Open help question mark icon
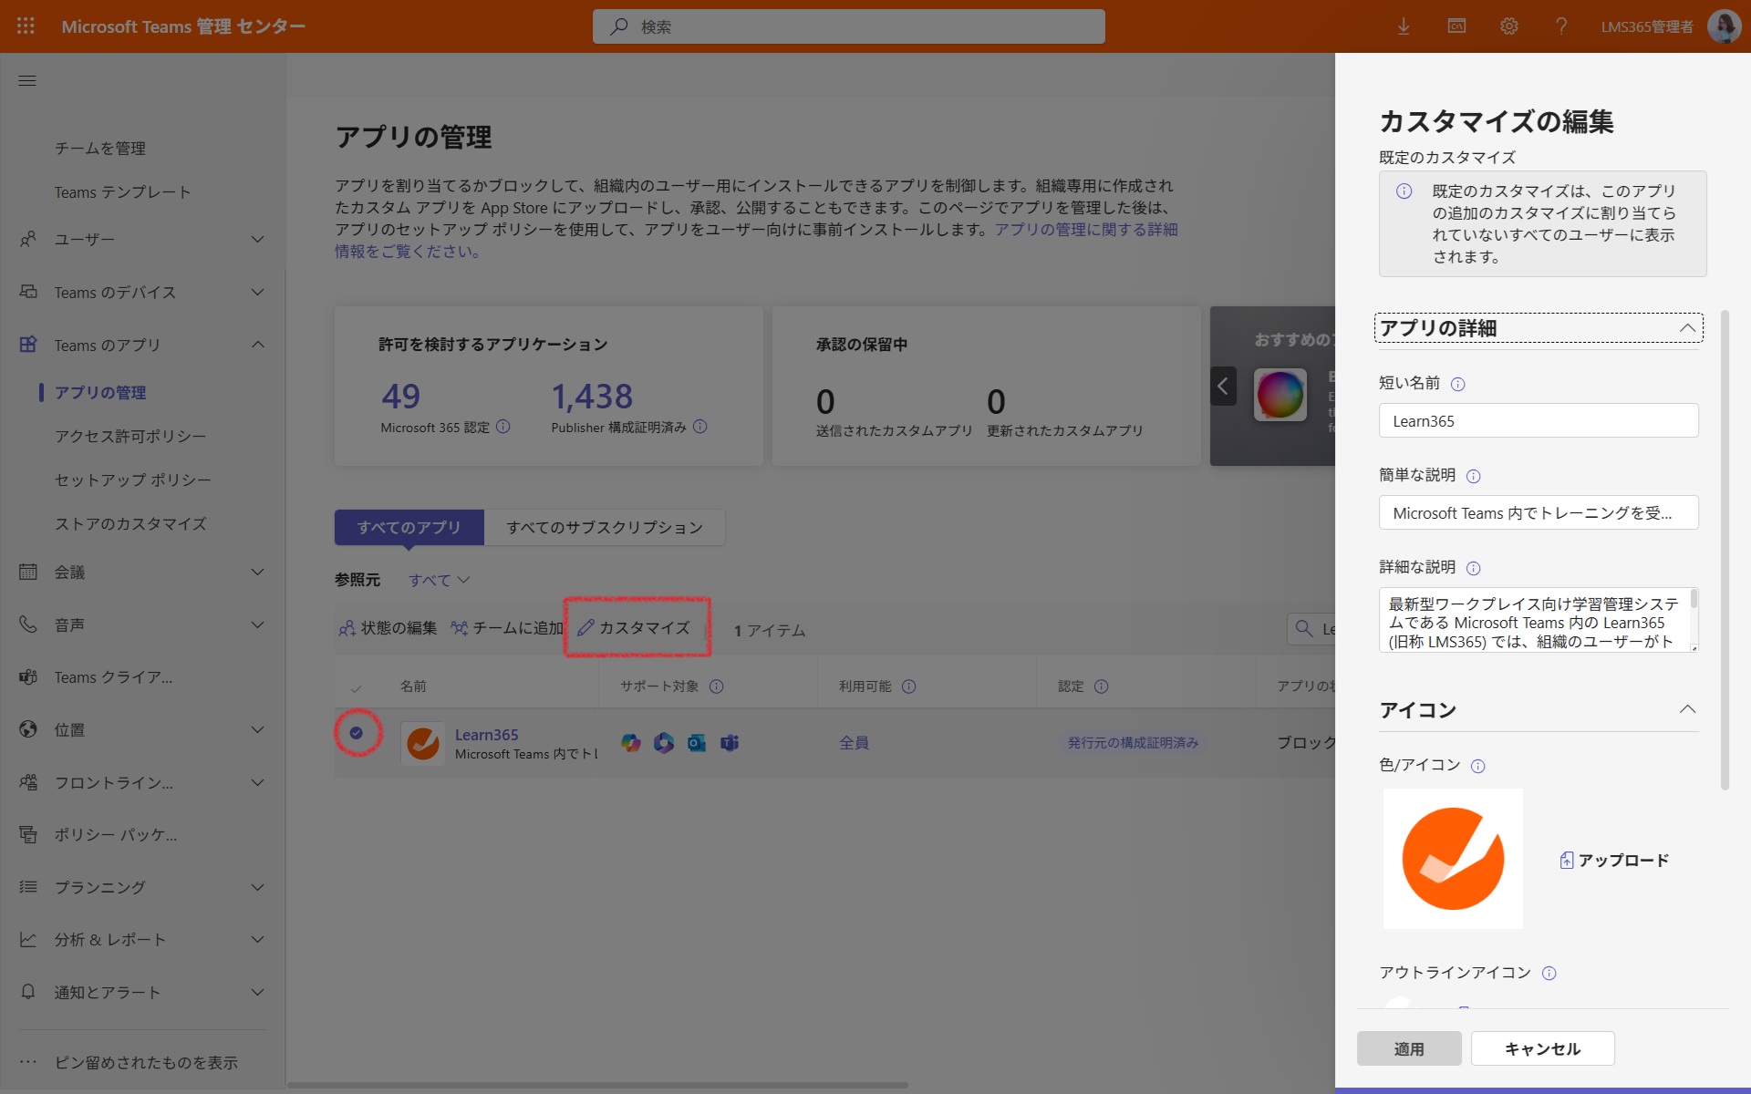 (x=1561, y=26)
